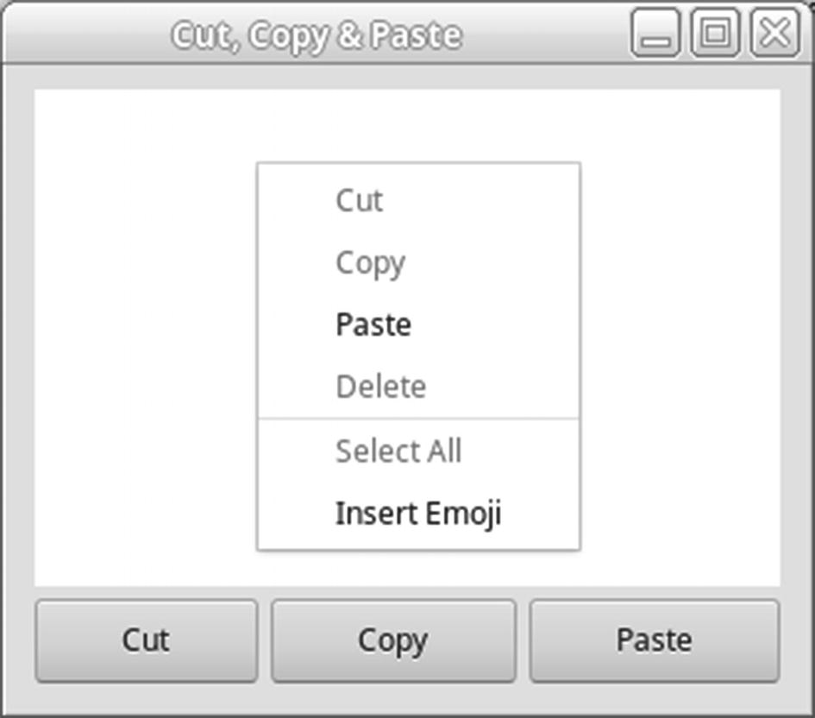Click the grayed-out "Cut" context menu entry

(x=360, y=200)
